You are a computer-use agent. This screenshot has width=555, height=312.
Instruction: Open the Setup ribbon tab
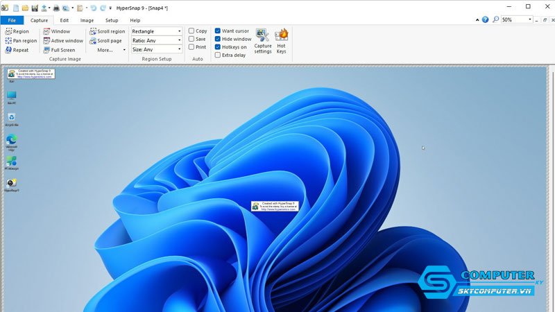pos(111,20)
